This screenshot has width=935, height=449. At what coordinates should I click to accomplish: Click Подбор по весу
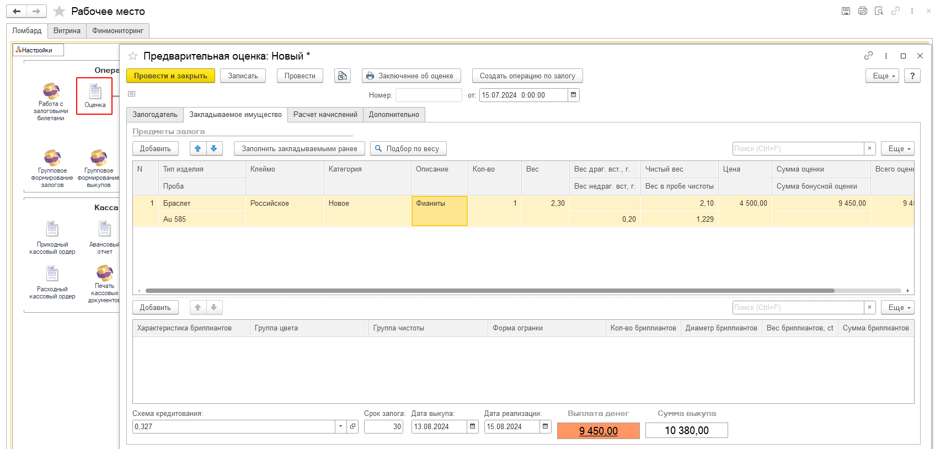[408, 148]
